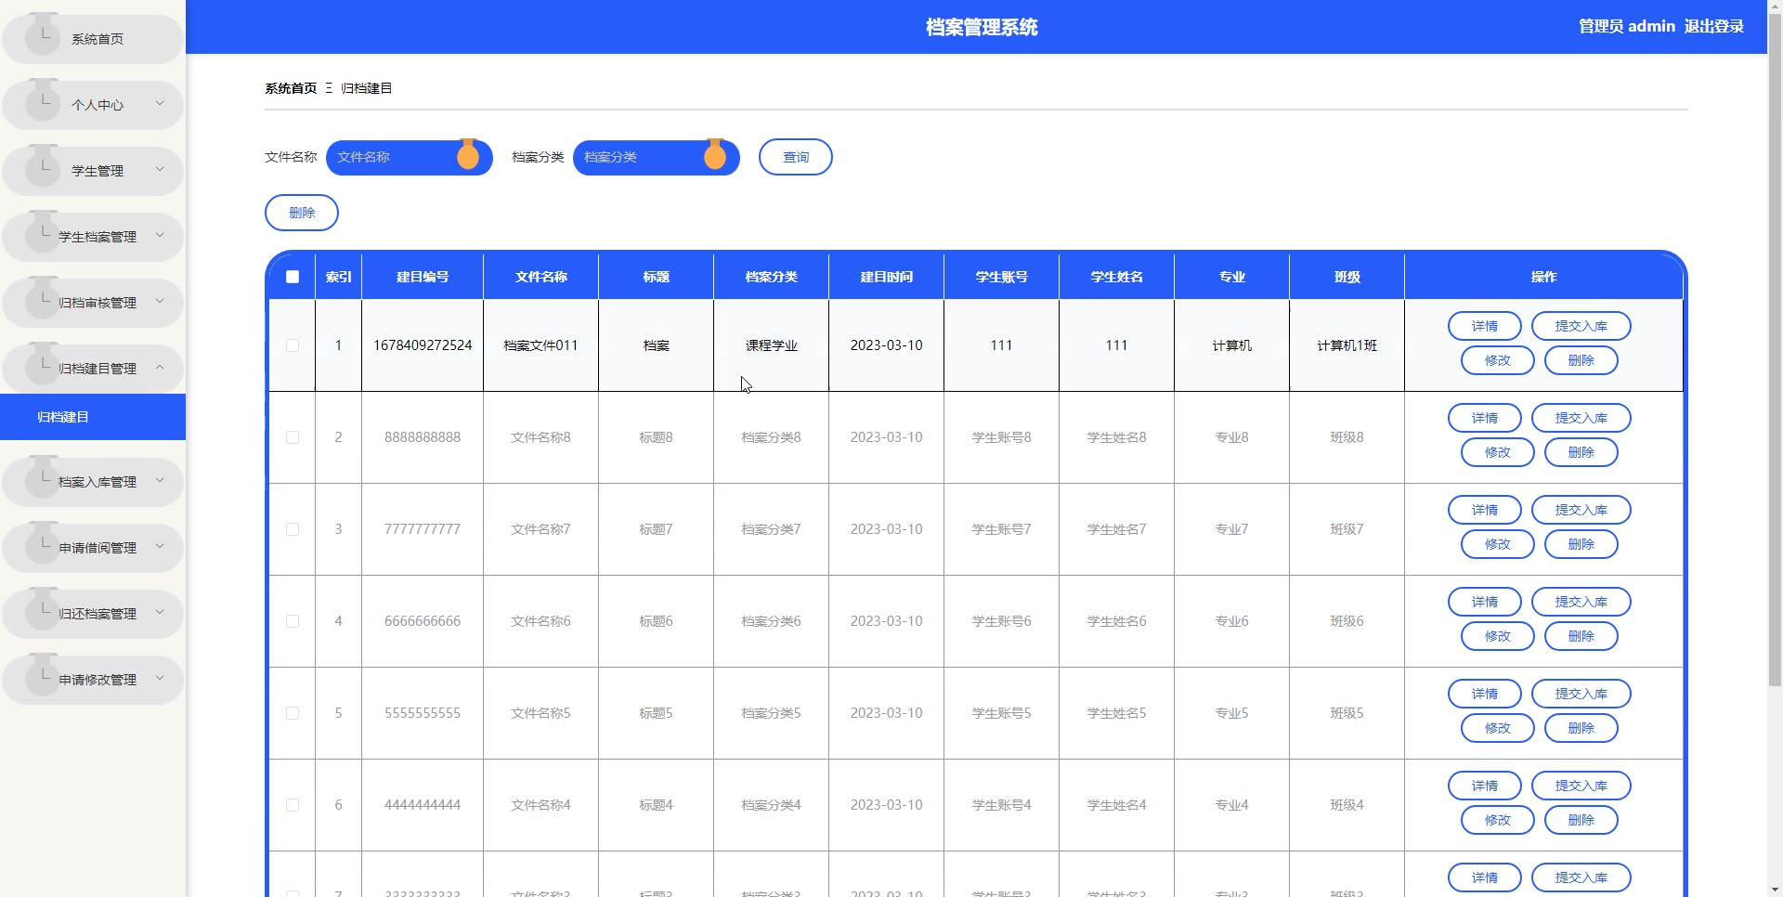The image size is (1783, 897).
Task: Click the icon beside 档案入库管理
Action: point(43,479)
